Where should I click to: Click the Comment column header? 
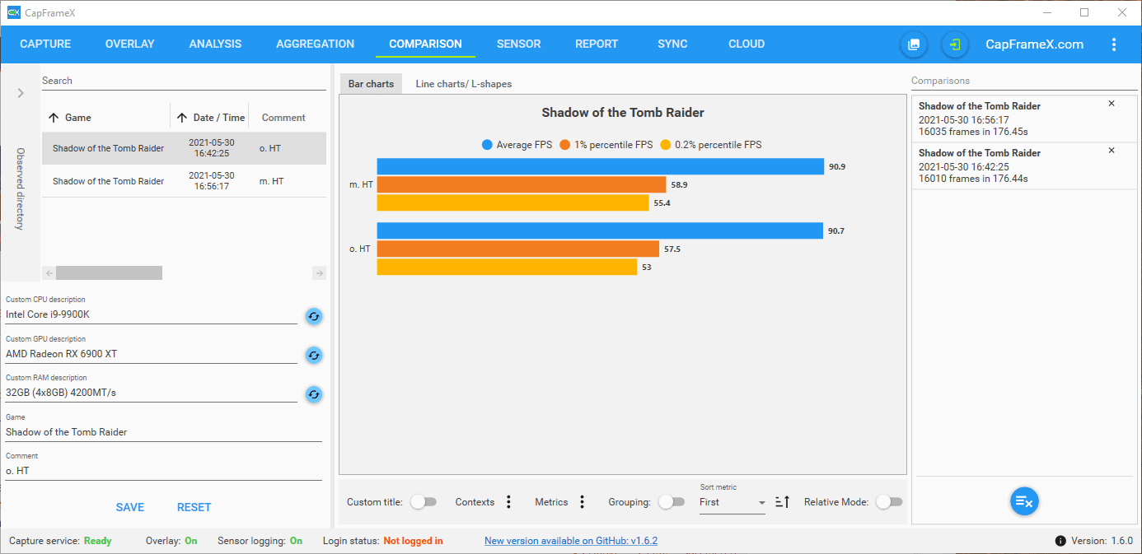coord(283,118)
